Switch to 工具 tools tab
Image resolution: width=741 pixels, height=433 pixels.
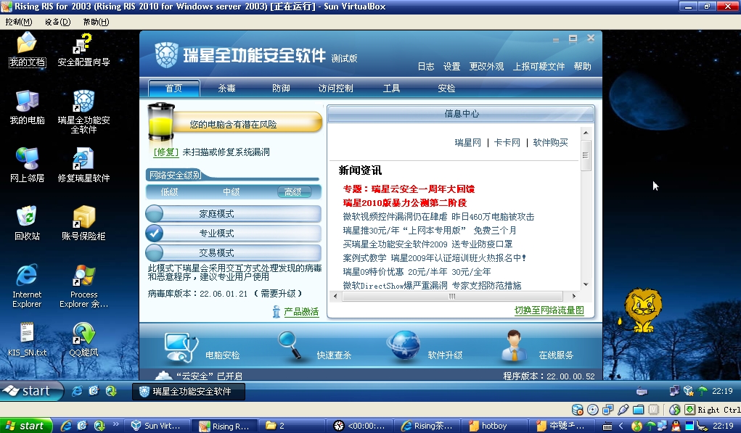point(391,88)
